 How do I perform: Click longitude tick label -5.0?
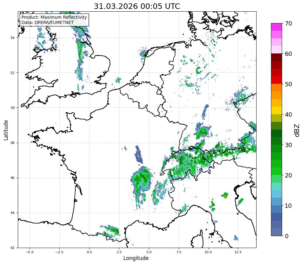29,252
